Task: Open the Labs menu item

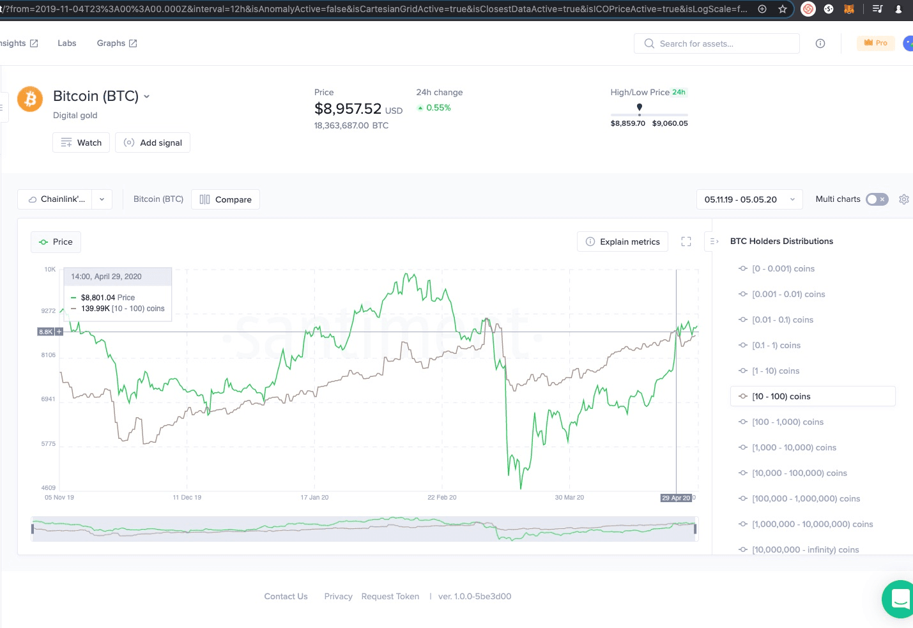Action: point(67,43)
